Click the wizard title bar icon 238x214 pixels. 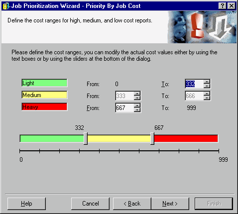click(6, 6)
